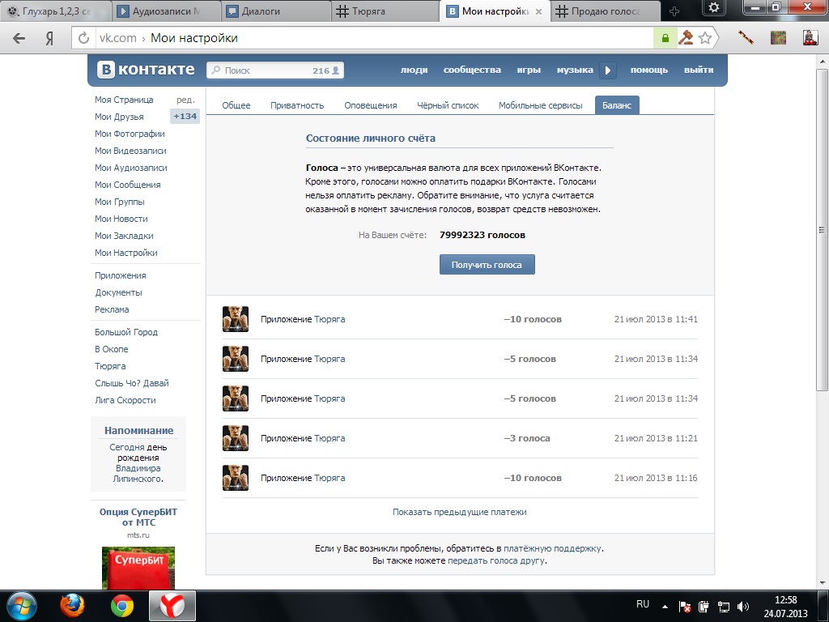Click the green extension icon in toolbar
Screen dimensions: 829x622
pos(778,37)
